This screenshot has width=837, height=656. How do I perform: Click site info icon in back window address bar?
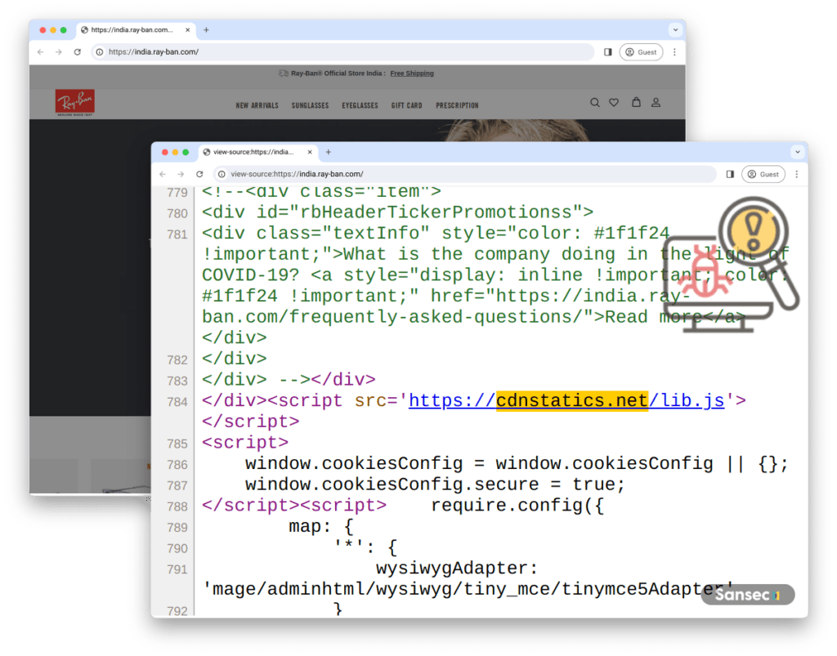[x=99, y=52]
